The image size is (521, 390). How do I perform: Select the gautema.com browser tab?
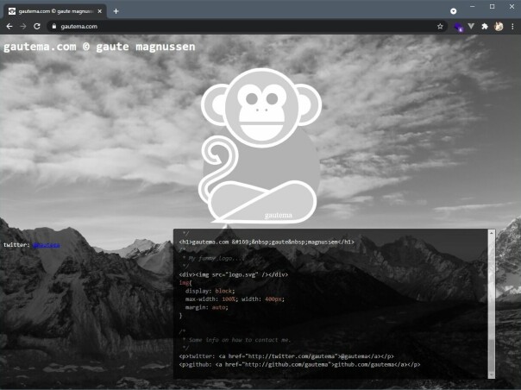click(55, 11)
